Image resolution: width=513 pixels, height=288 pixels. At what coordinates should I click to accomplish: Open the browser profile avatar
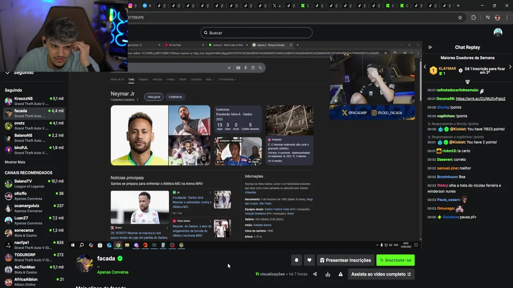coord(497,18)
